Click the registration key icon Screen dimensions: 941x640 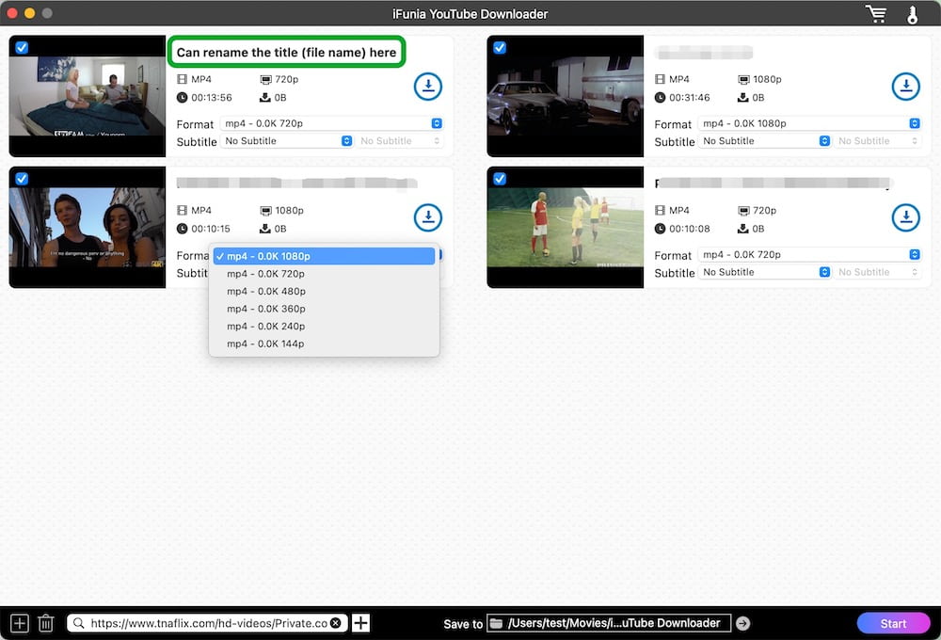(x=912, y=14)
